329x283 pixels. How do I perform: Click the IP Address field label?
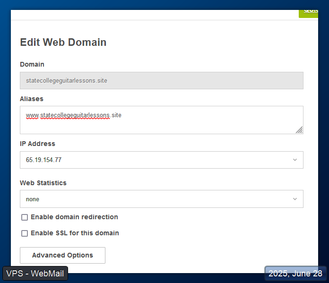(x=37, y=144)
